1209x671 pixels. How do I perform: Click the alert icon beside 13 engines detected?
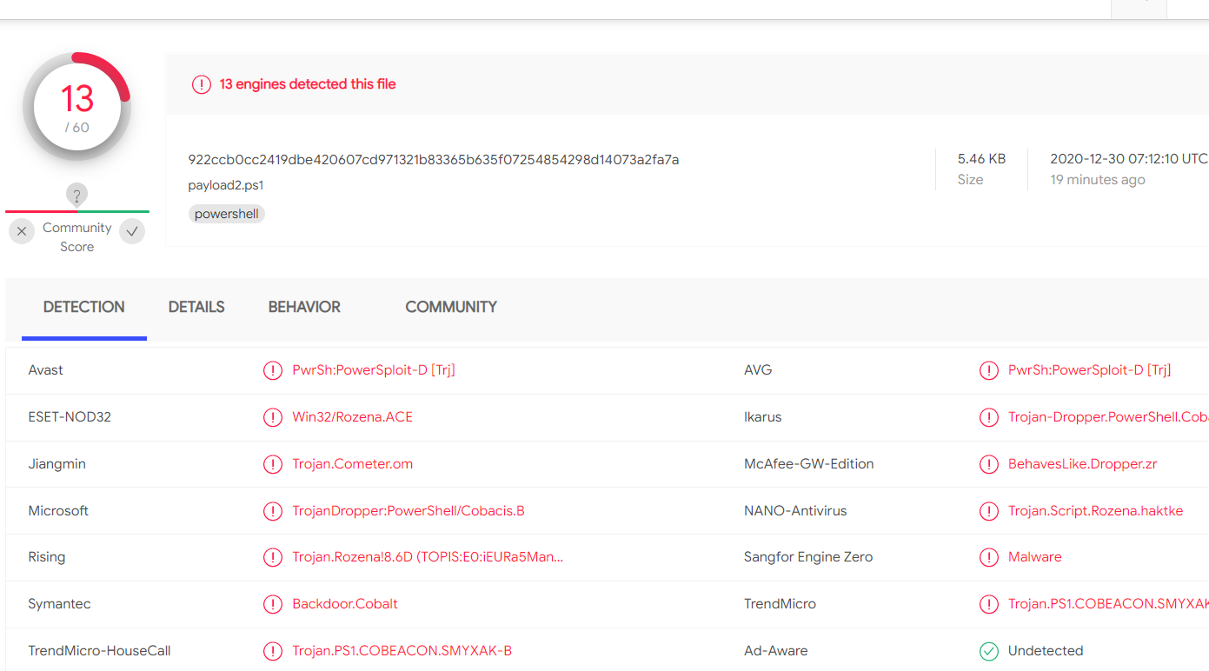(x=202, y=84)
